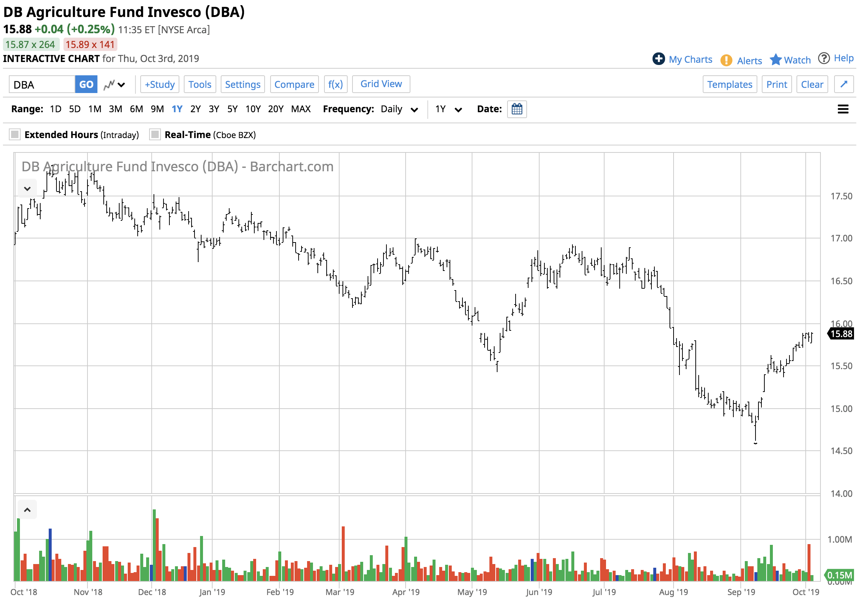Select the 3M range

115,109
